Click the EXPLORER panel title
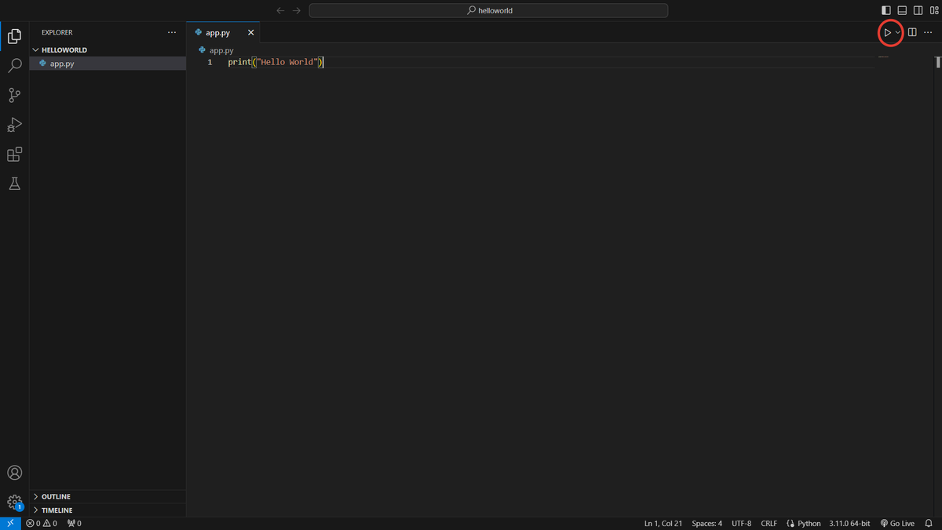942x530 pixels. click(x=57, y=32)
